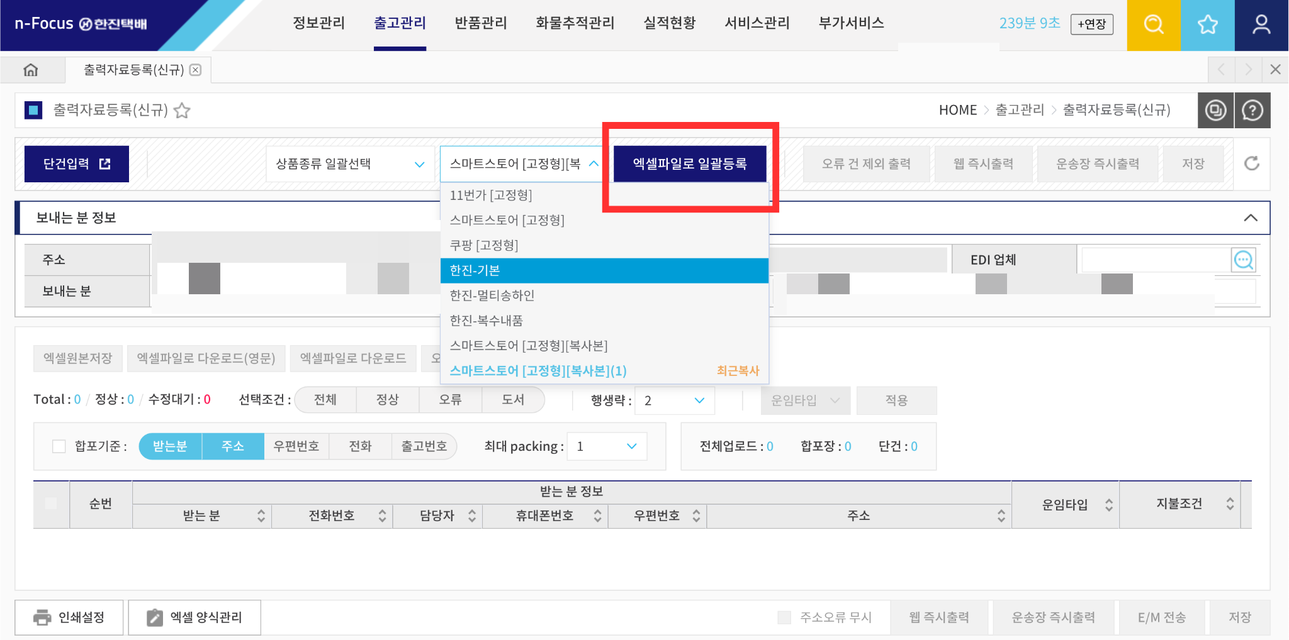Close all tabs with the X icon
The height and width of the screenshot is (640, 1289).
[1275, 70]
